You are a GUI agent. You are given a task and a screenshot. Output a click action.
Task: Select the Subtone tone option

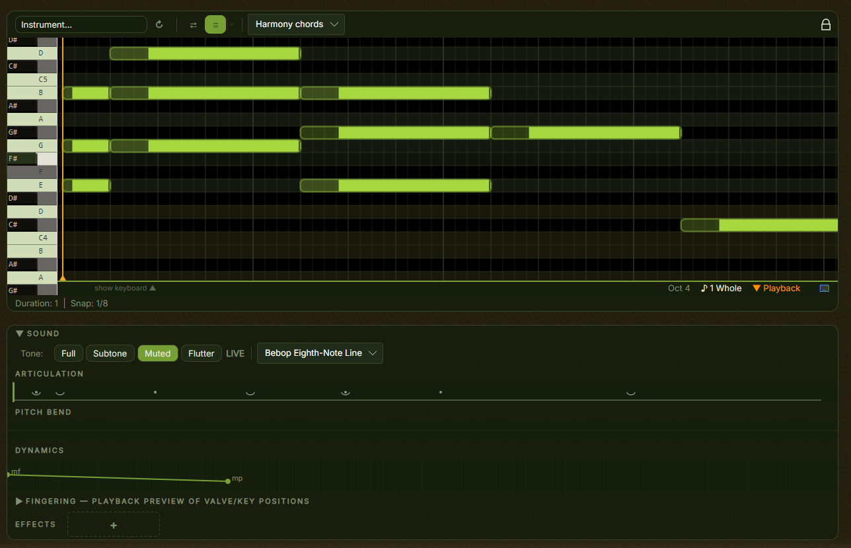[x=110, y=353]
